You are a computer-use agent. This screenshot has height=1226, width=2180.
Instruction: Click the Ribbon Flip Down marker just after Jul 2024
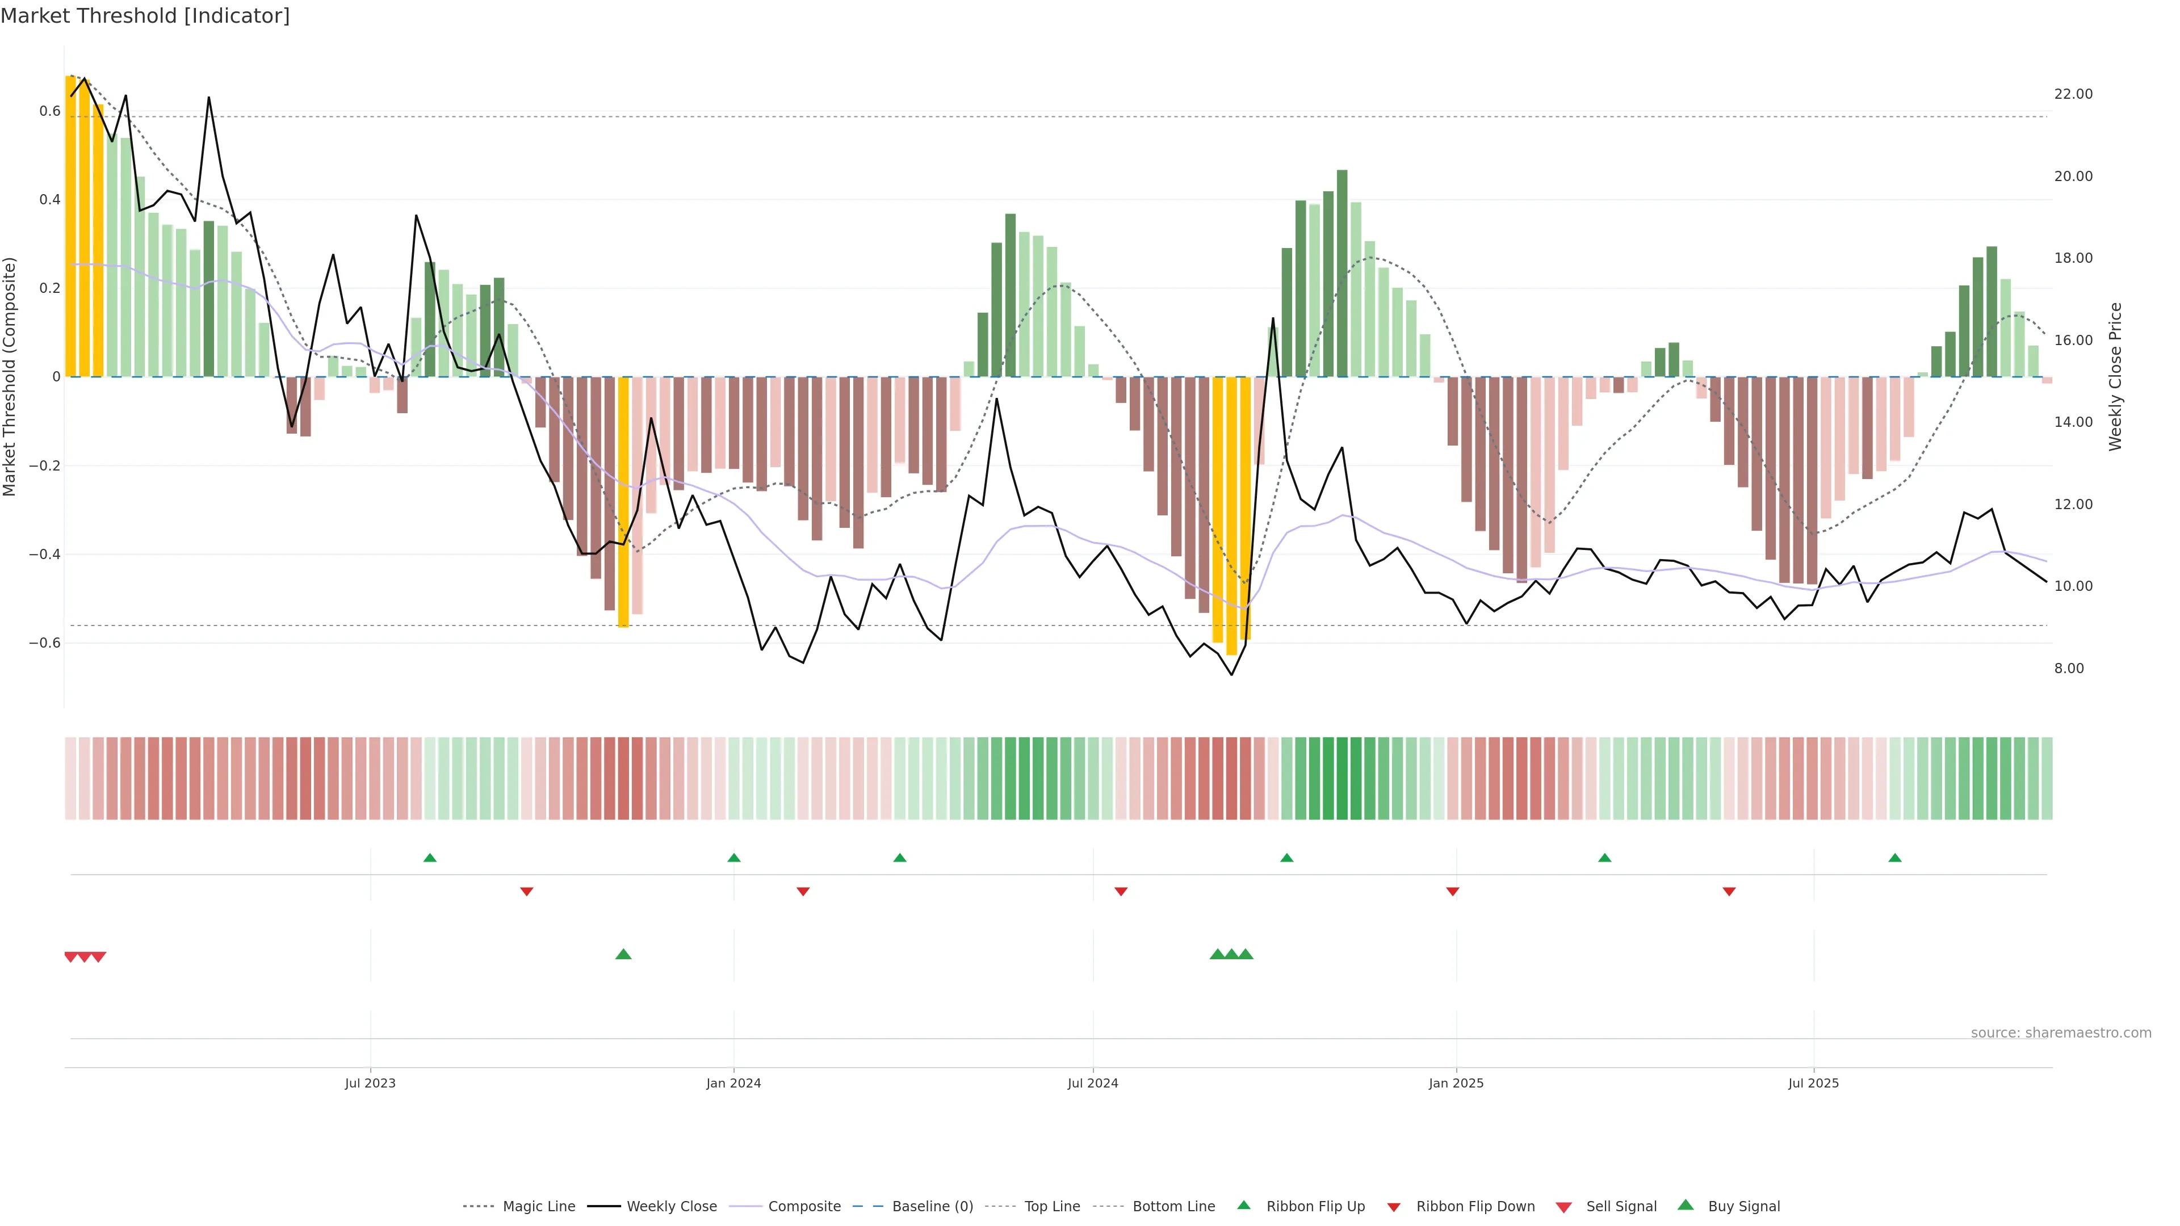[1121, 891]
